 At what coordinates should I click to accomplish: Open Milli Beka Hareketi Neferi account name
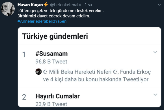pyautogui.click(x=80, y=72)
